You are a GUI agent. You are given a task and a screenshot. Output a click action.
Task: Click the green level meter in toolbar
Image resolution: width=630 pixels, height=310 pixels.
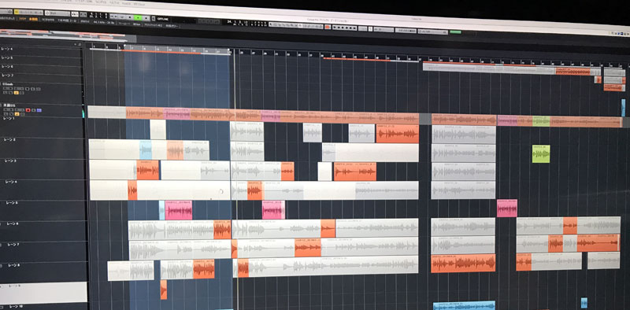[x=456, y=32]
